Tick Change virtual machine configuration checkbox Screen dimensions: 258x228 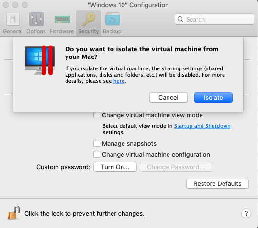pos(97,154)
